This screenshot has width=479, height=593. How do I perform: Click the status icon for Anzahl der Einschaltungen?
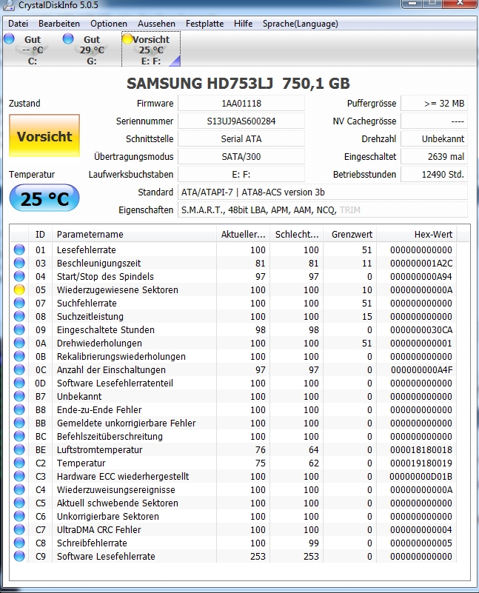tap(19, 369)
